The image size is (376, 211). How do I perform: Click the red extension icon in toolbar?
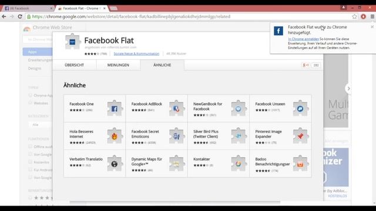[363, 16]
